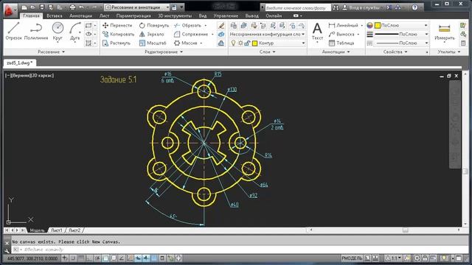Switch to the Вывод ribbon tab
472x265 pixels.
click(x=251, y=15)
